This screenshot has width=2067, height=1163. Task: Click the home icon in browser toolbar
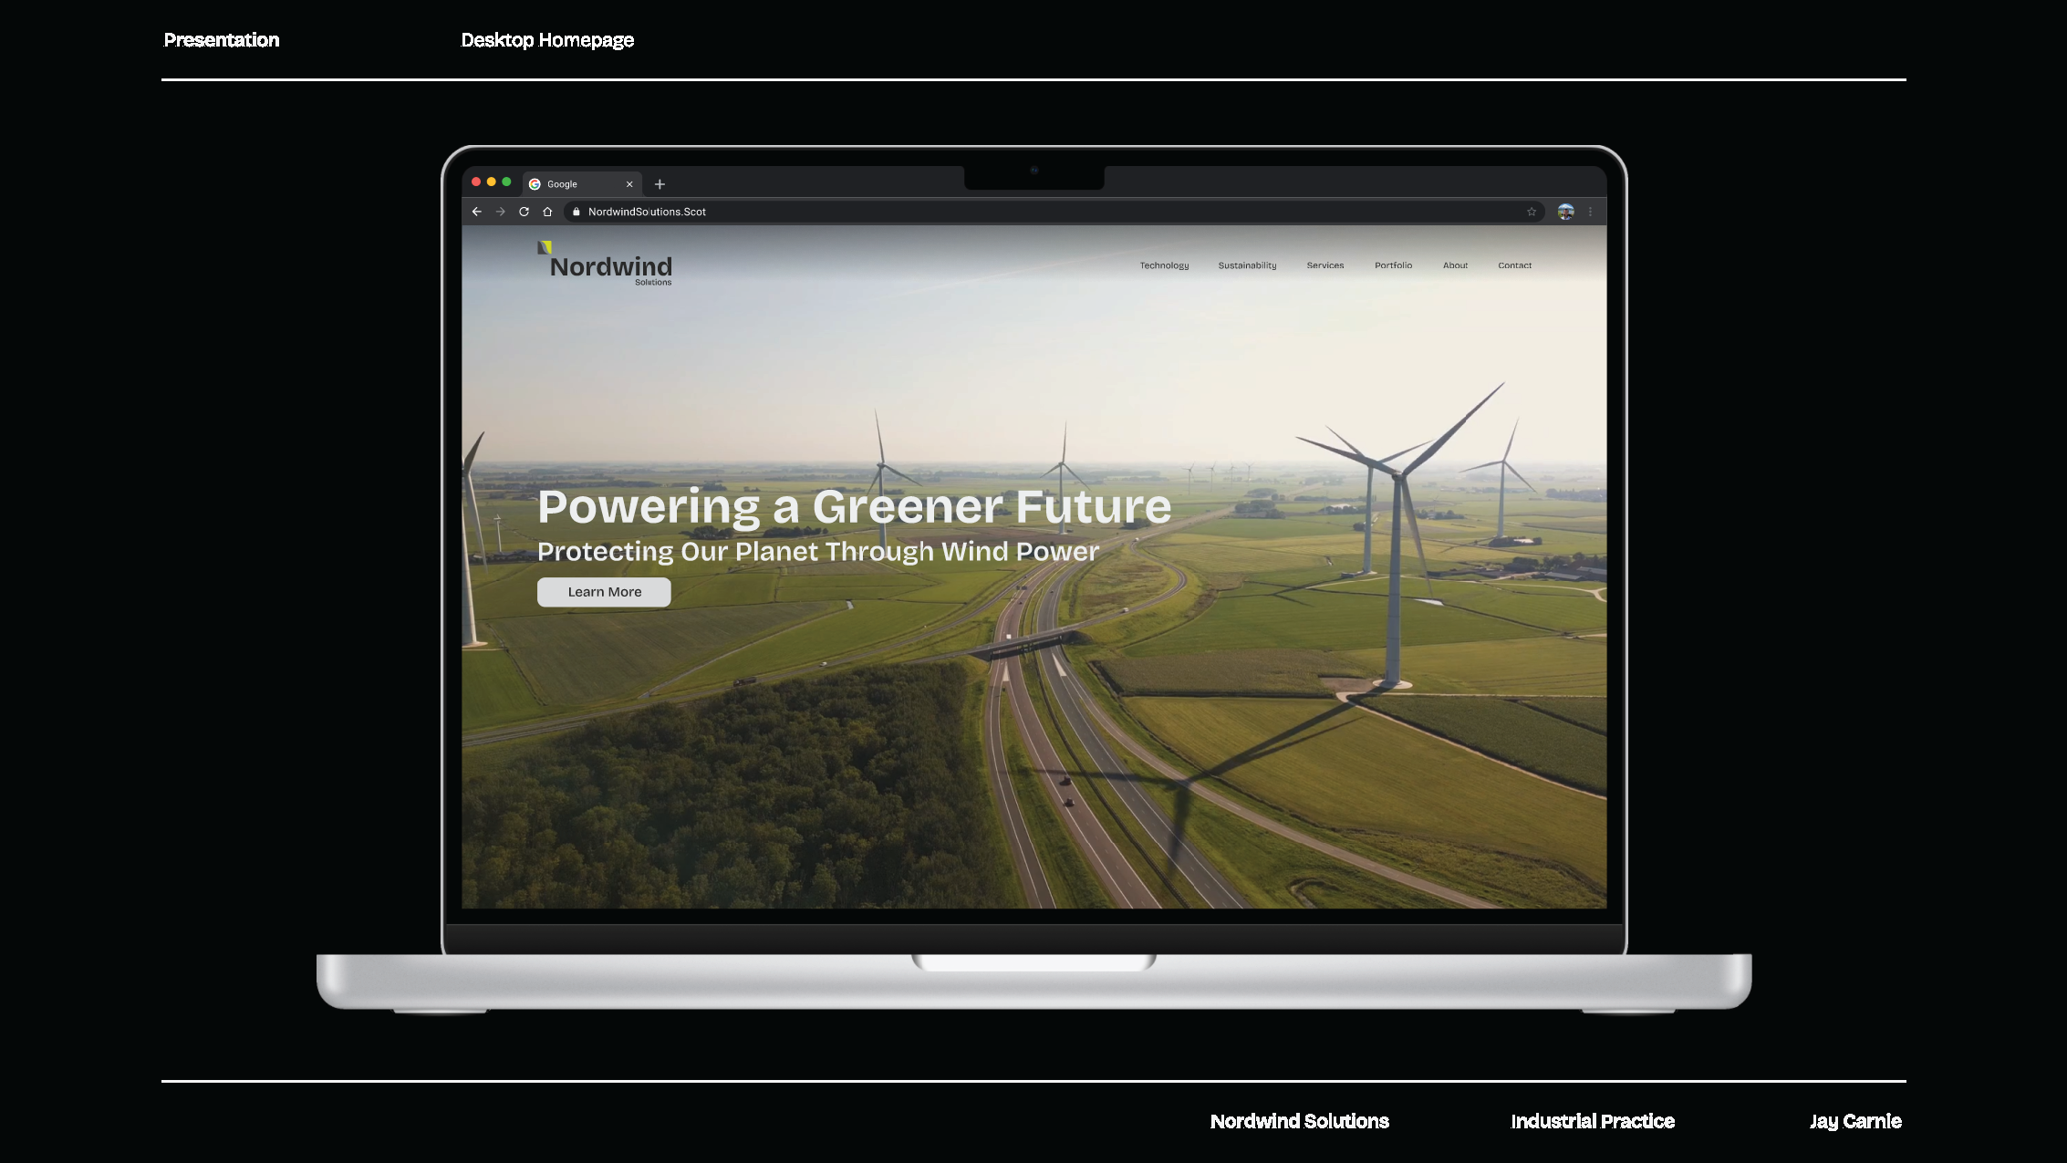(x=547, y=212)
